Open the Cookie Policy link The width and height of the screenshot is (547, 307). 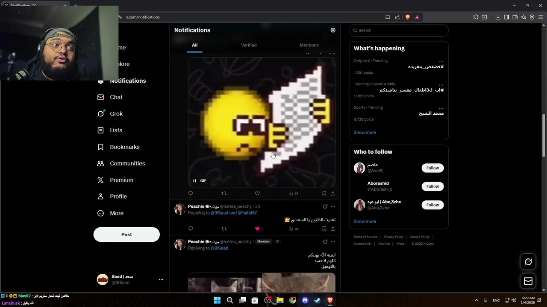420,237
